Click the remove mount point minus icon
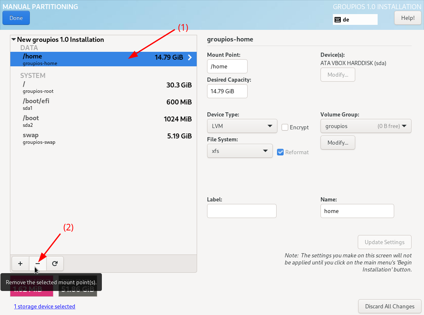This screenshot has width=424, height=315. tap(38, 263)
